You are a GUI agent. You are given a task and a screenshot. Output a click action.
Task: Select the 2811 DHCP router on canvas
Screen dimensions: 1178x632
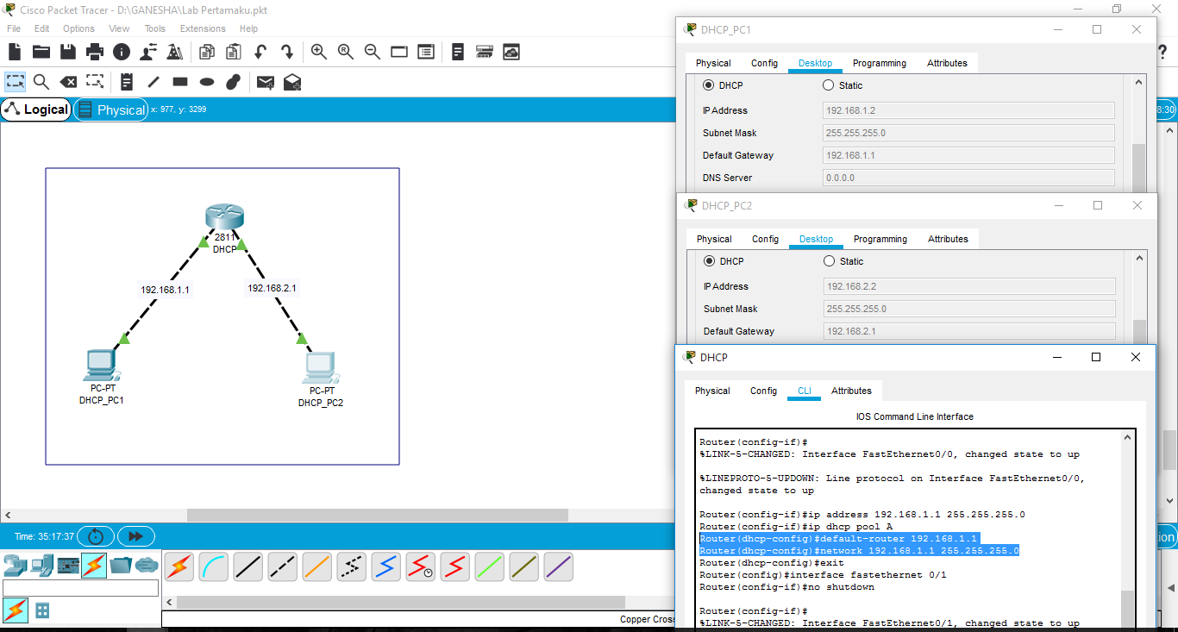225,218
